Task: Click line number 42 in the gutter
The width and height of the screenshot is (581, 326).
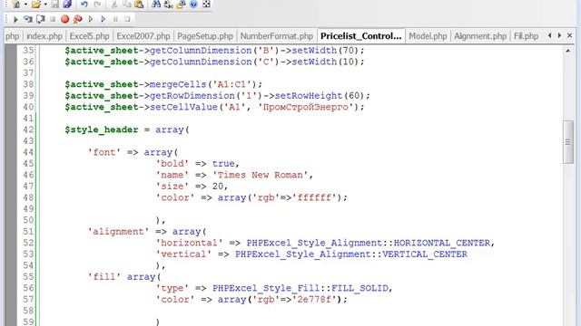Action: [x=28, y=129]
